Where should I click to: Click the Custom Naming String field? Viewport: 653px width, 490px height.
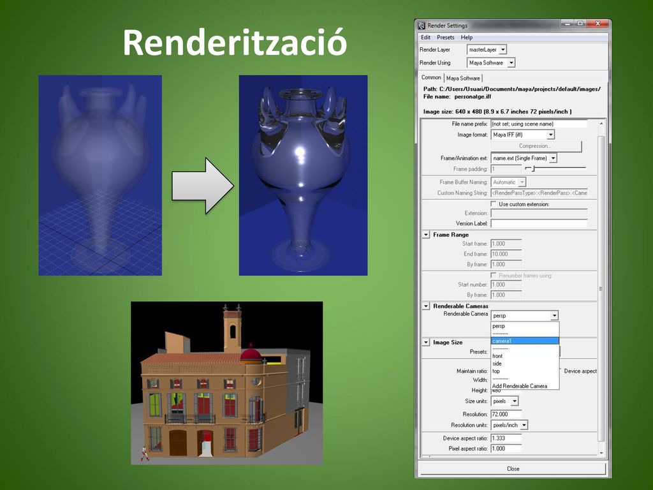click(539, 193)
